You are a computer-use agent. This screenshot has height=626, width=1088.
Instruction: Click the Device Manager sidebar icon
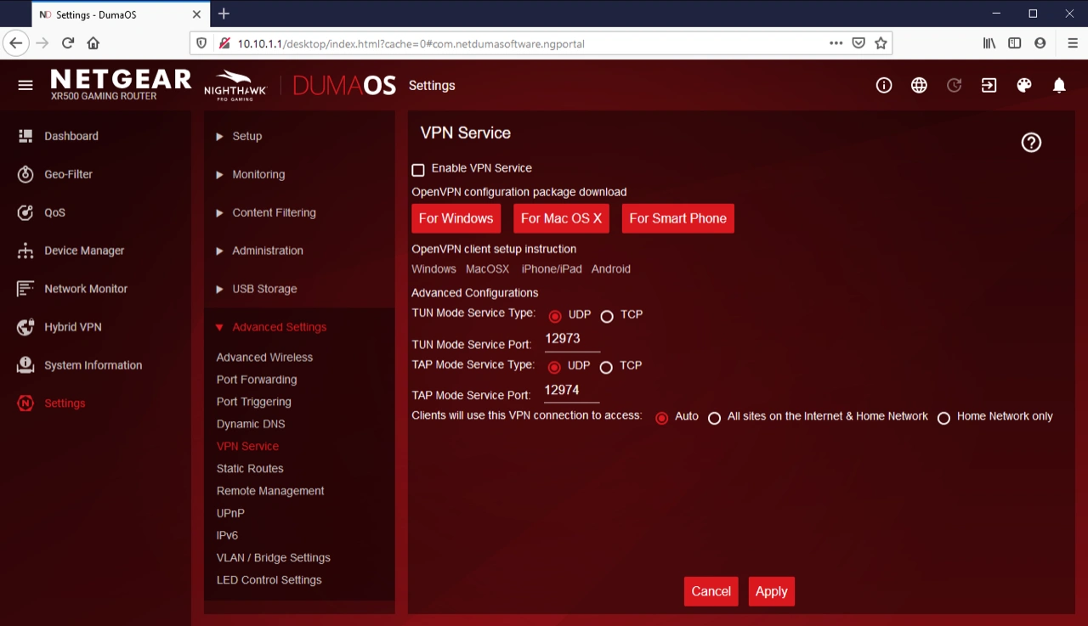pos(25,251)
